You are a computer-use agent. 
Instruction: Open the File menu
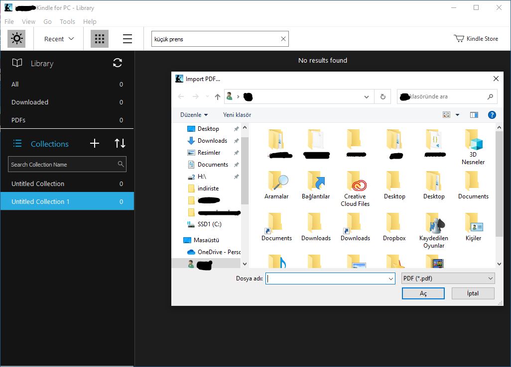tap(9, 21)
